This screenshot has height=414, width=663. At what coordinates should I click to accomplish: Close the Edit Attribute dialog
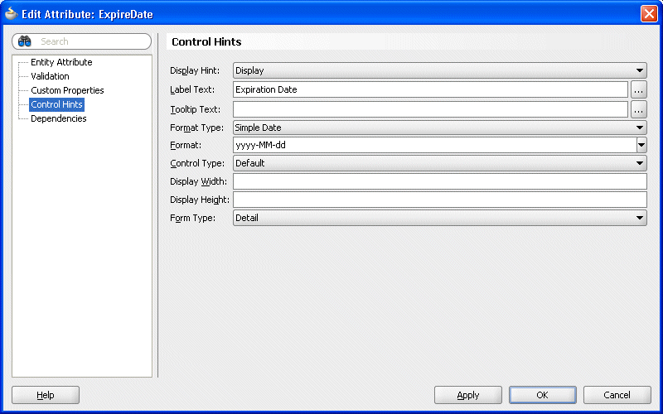pos(649,14)
